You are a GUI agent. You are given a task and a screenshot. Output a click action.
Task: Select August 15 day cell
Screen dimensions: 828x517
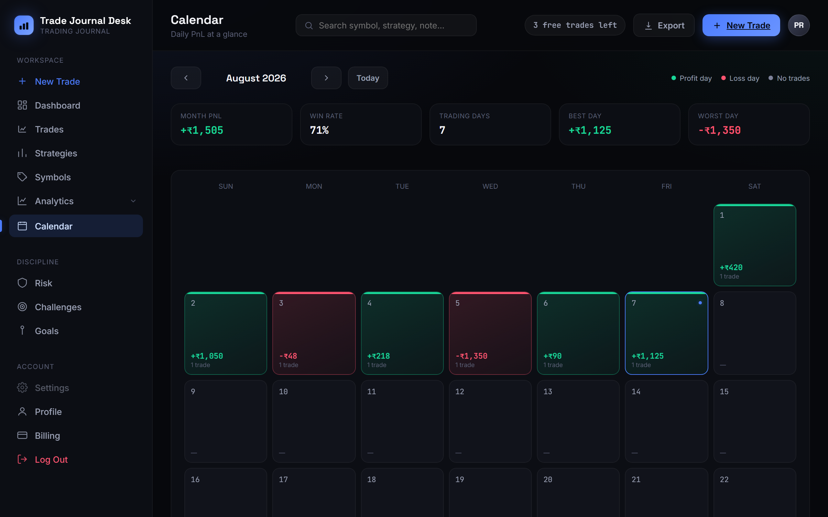[755, 421]
